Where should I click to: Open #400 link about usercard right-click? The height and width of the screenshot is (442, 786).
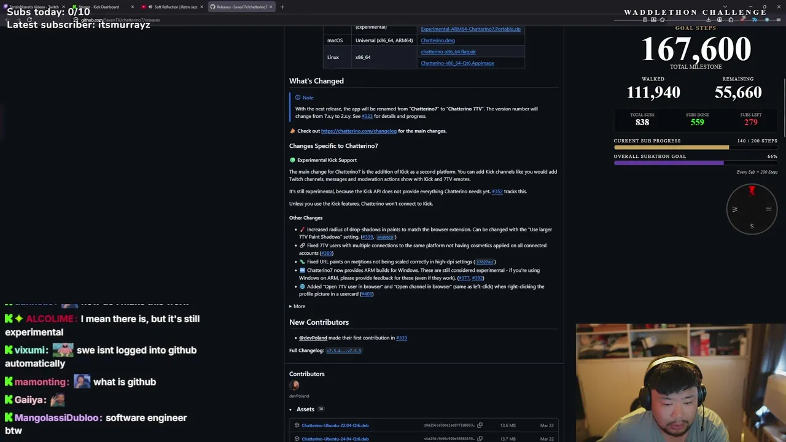pos(367,294)
